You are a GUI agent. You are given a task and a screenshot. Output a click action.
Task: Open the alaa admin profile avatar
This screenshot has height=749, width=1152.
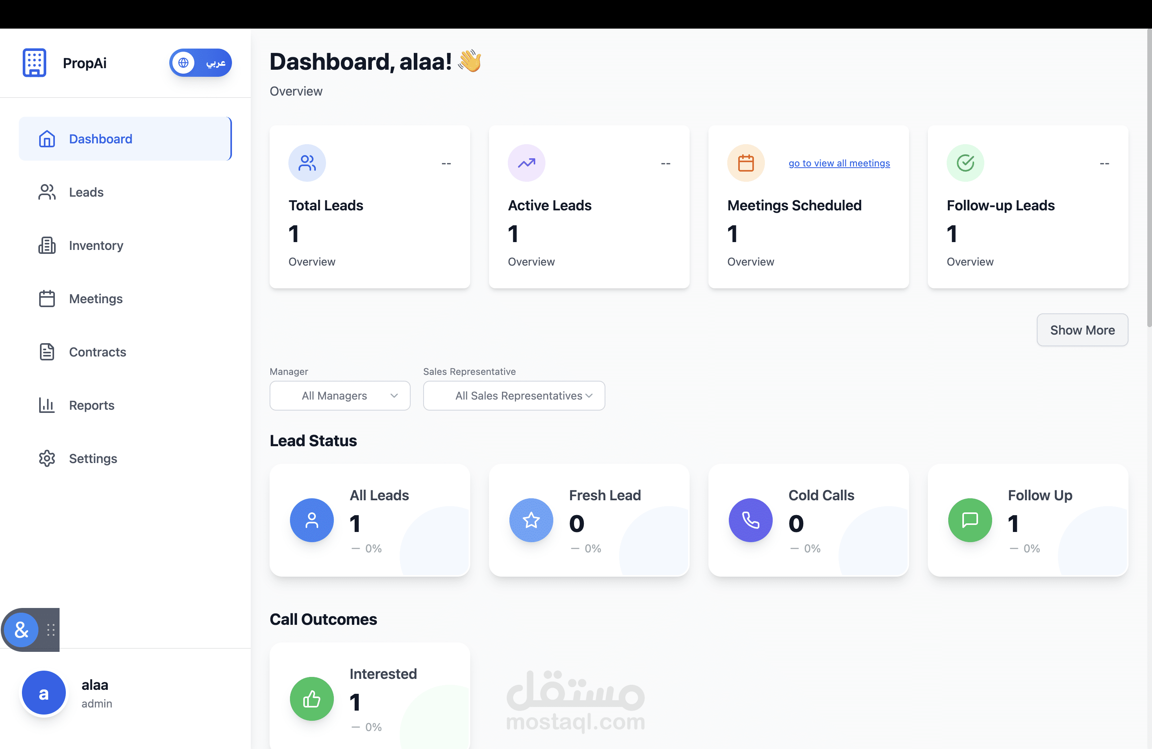pos(43,693)
